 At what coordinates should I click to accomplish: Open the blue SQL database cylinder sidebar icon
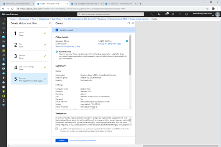[x=3, y=60]
